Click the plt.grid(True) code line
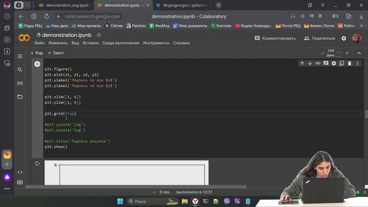This screenshot has width=368, height=207. (x=60, y=114)
